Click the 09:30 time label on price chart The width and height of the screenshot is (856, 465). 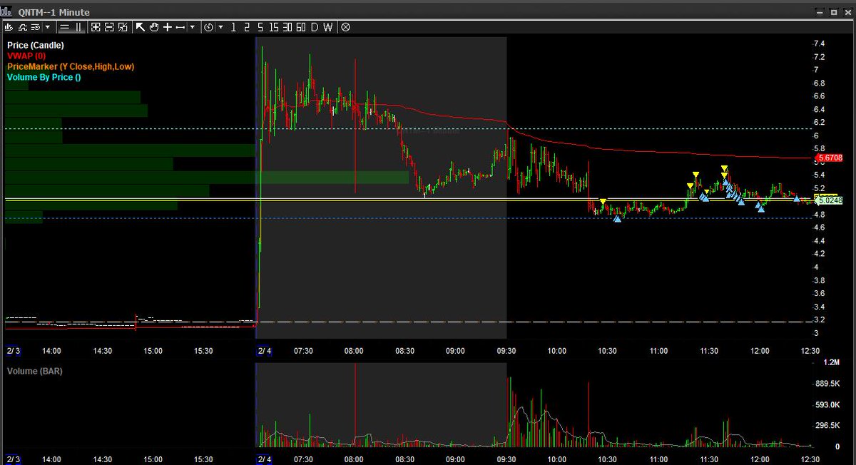point(506,351)
